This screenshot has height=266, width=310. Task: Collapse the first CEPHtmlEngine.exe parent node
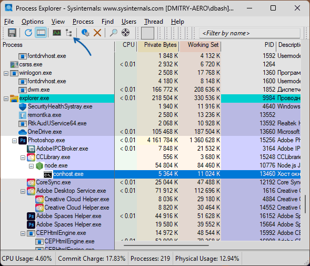[23, 234]
